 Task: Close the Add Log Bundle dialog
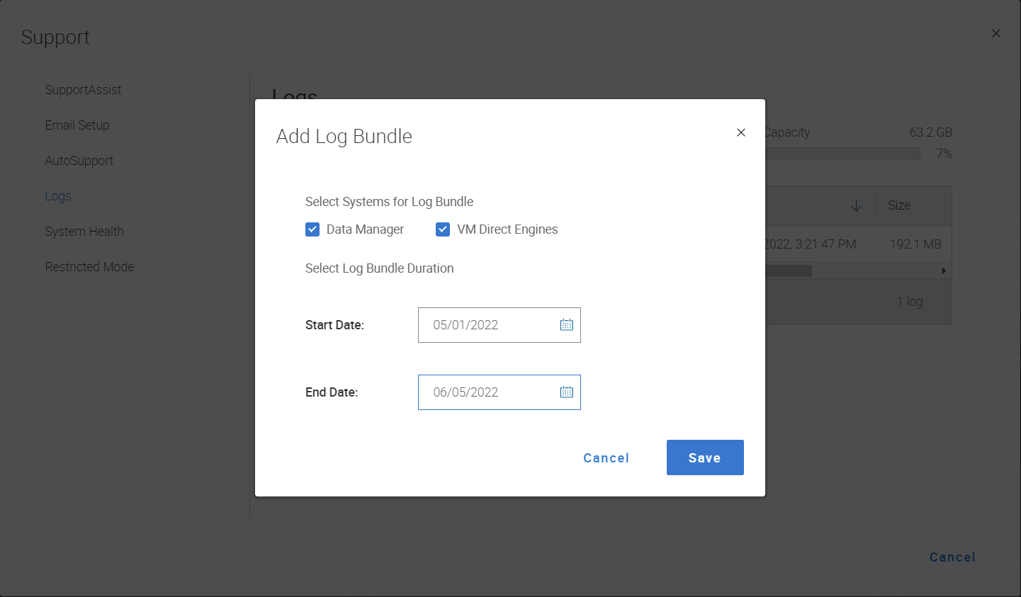(740, 132)
